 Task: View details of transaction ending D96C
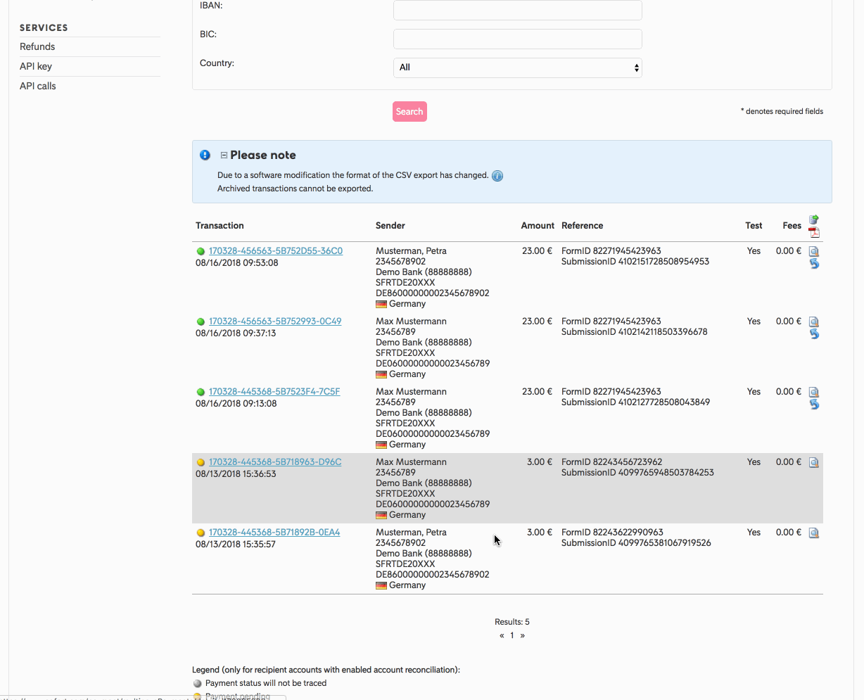click(814, 462)
